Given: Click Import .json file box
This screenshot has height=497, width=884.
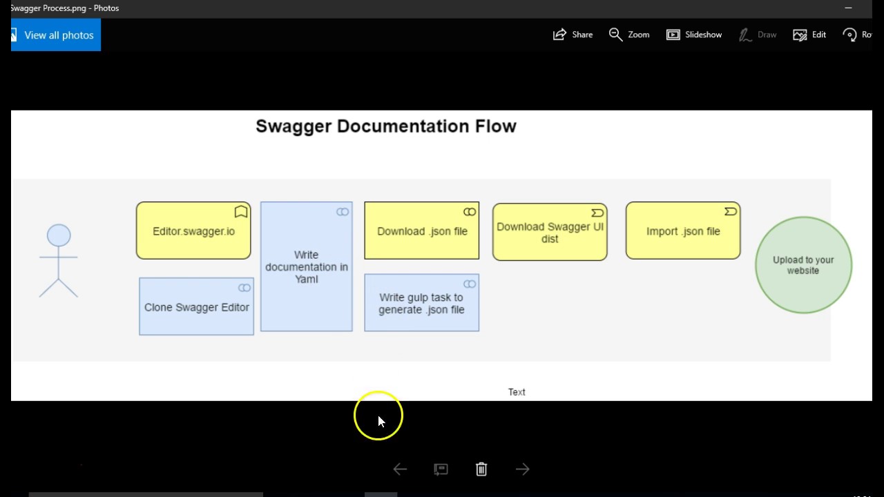Looking at the screenshot, I should click(x=683, y=231).
